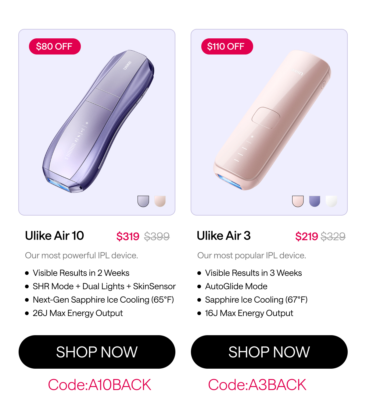This screenshot has width=366, height=418.
Task: Click the crossed-out $329 original price
Action: tap(333, 236)
